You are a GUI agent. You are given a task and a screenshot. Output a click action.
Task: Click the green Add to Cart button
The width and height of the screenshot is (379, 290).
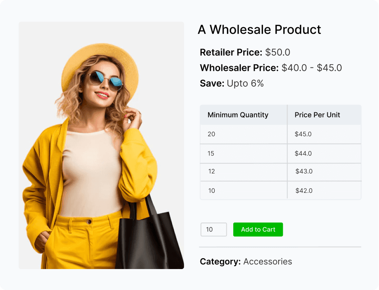pos(258,229)
